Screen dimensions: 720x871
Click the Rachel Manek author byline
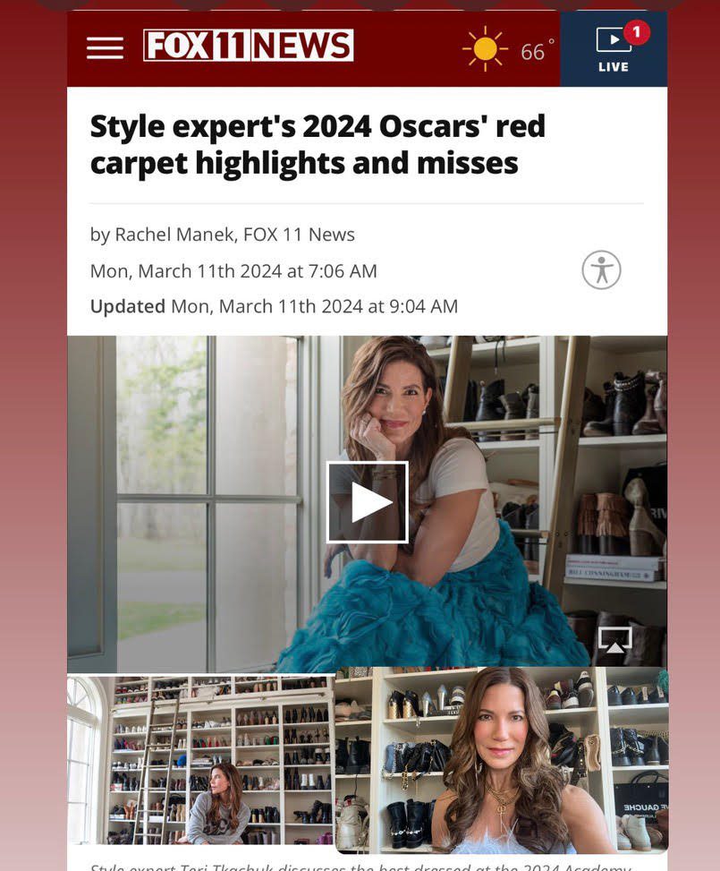[x=222, y=235]
